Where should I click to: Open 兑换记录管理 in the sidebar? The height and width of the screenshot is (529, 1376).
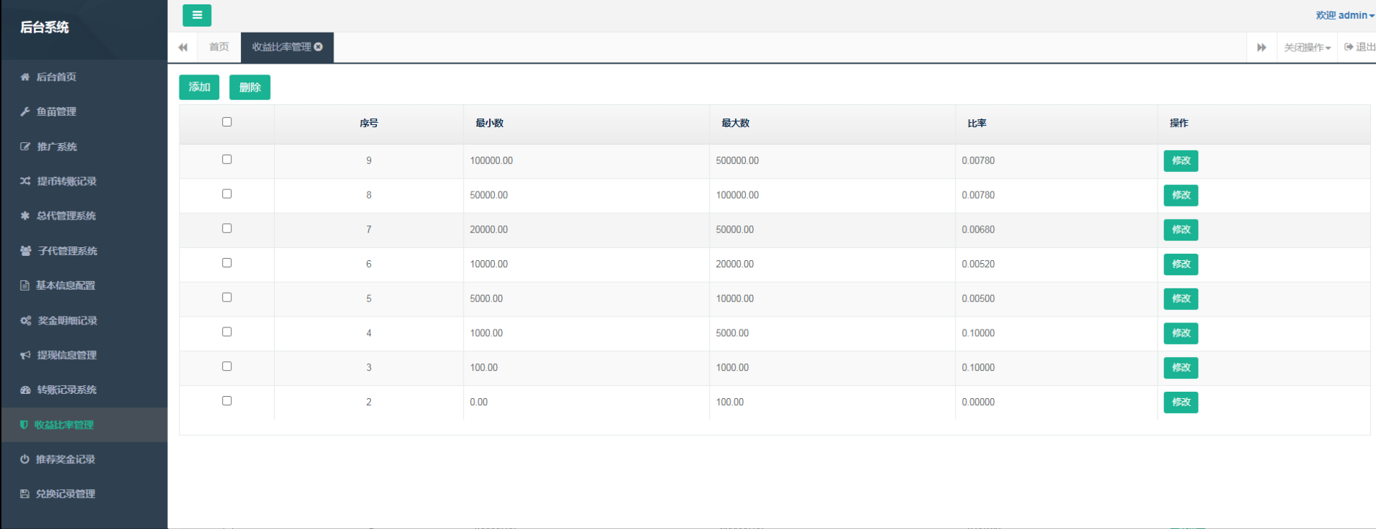coord(65,494)
